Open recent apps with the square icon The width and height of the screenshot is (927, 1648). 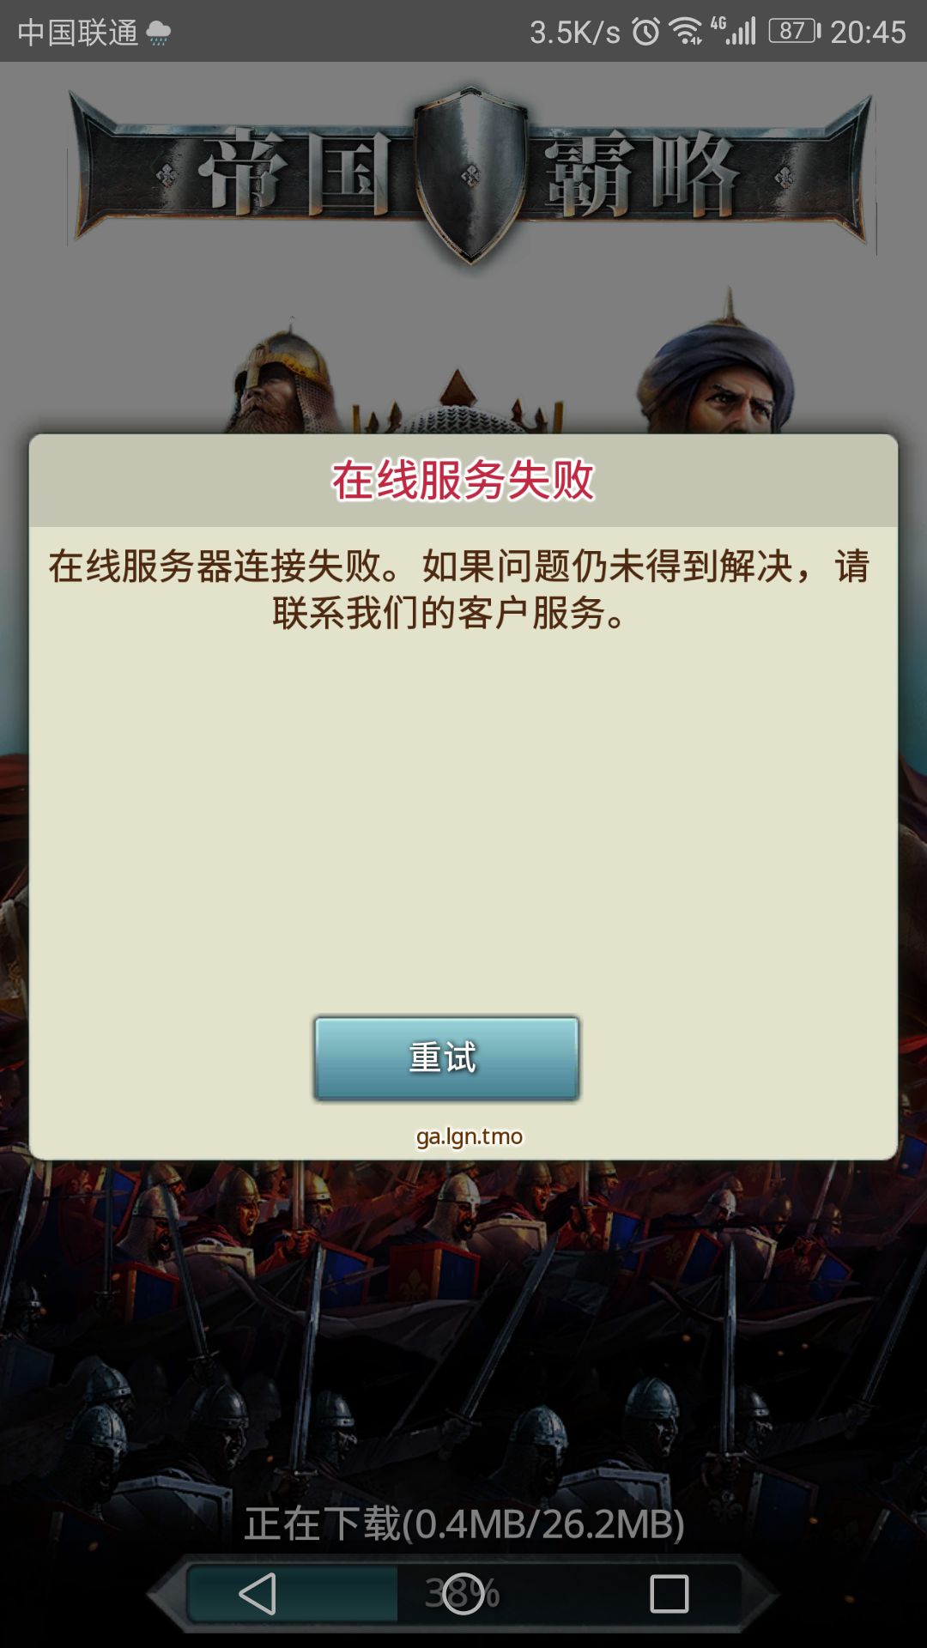[669, 1594]
